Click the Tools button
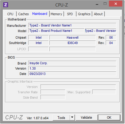Viewport: 125px width, 124px height. (x=61, y=118)
